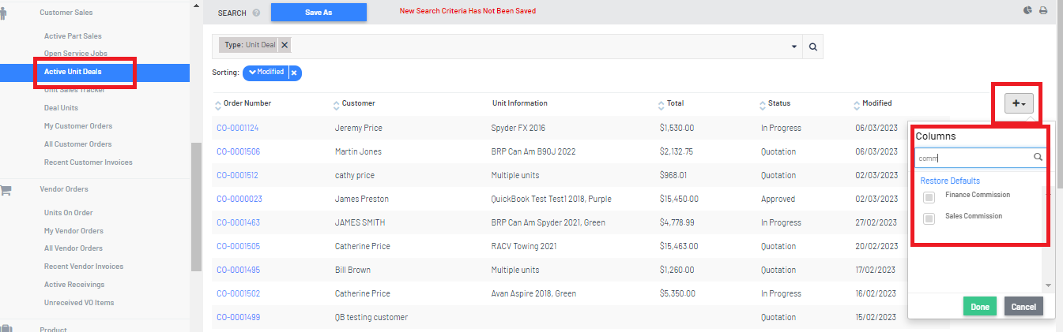Viewport: 1063px width, 332px height.
Task: Click the help icon beside SEARCH
Action: tap(256, 13)
